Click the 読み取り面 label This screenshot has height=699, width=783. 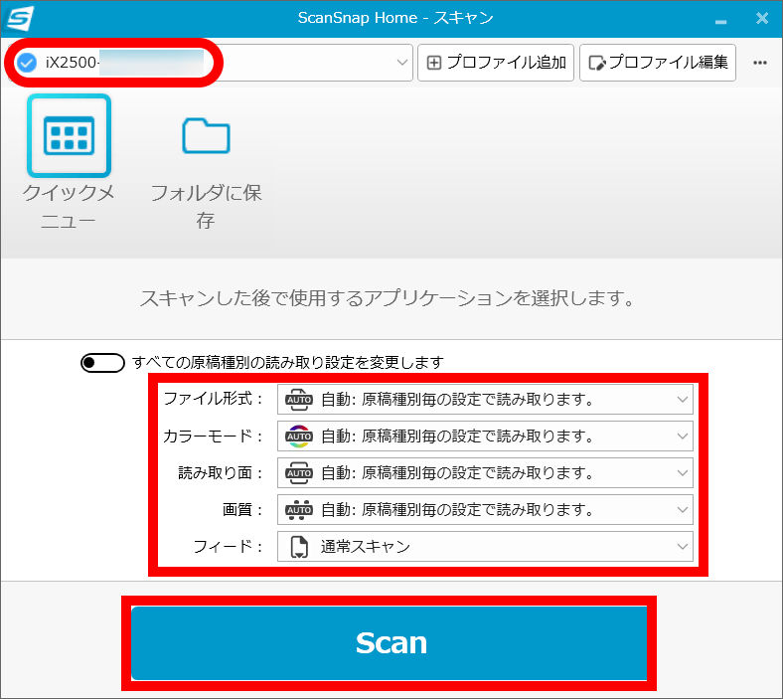221,472
